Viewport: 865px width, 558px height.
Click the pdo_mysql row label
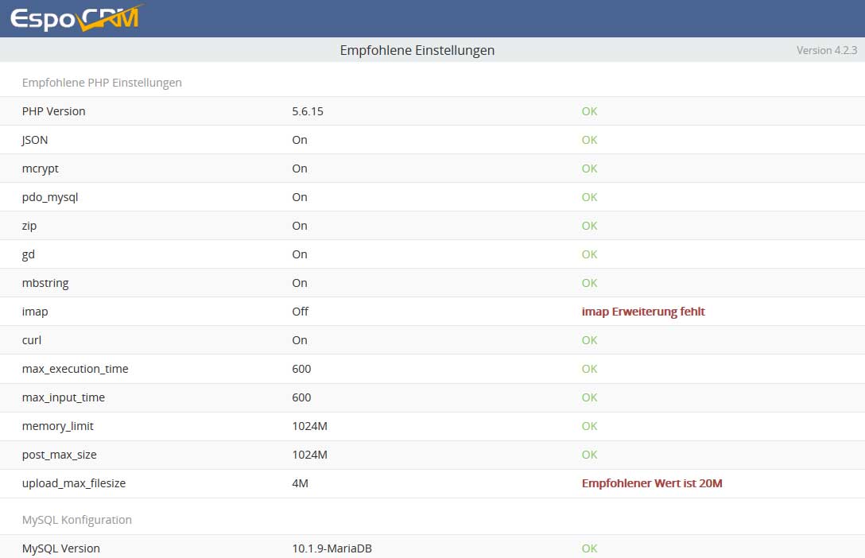(x=49, y=197)
